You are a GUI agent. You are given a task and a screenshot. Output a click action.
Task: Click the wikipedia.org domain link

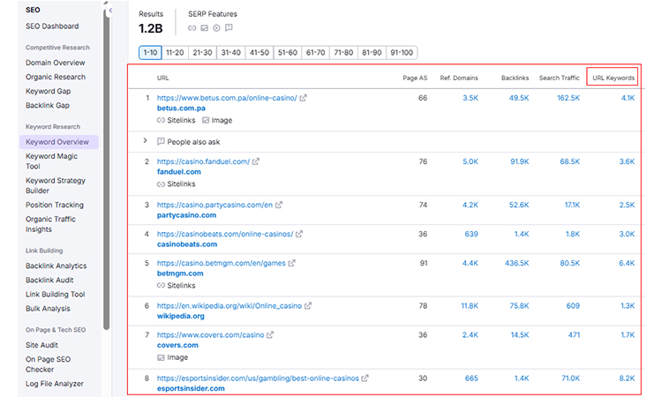[181, 316]
